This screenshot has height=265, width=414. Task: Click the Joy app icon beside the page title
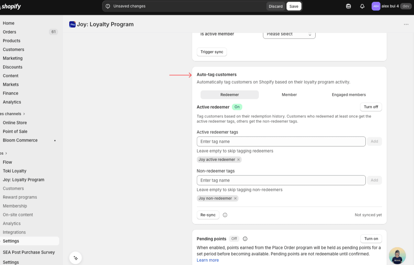72,24
